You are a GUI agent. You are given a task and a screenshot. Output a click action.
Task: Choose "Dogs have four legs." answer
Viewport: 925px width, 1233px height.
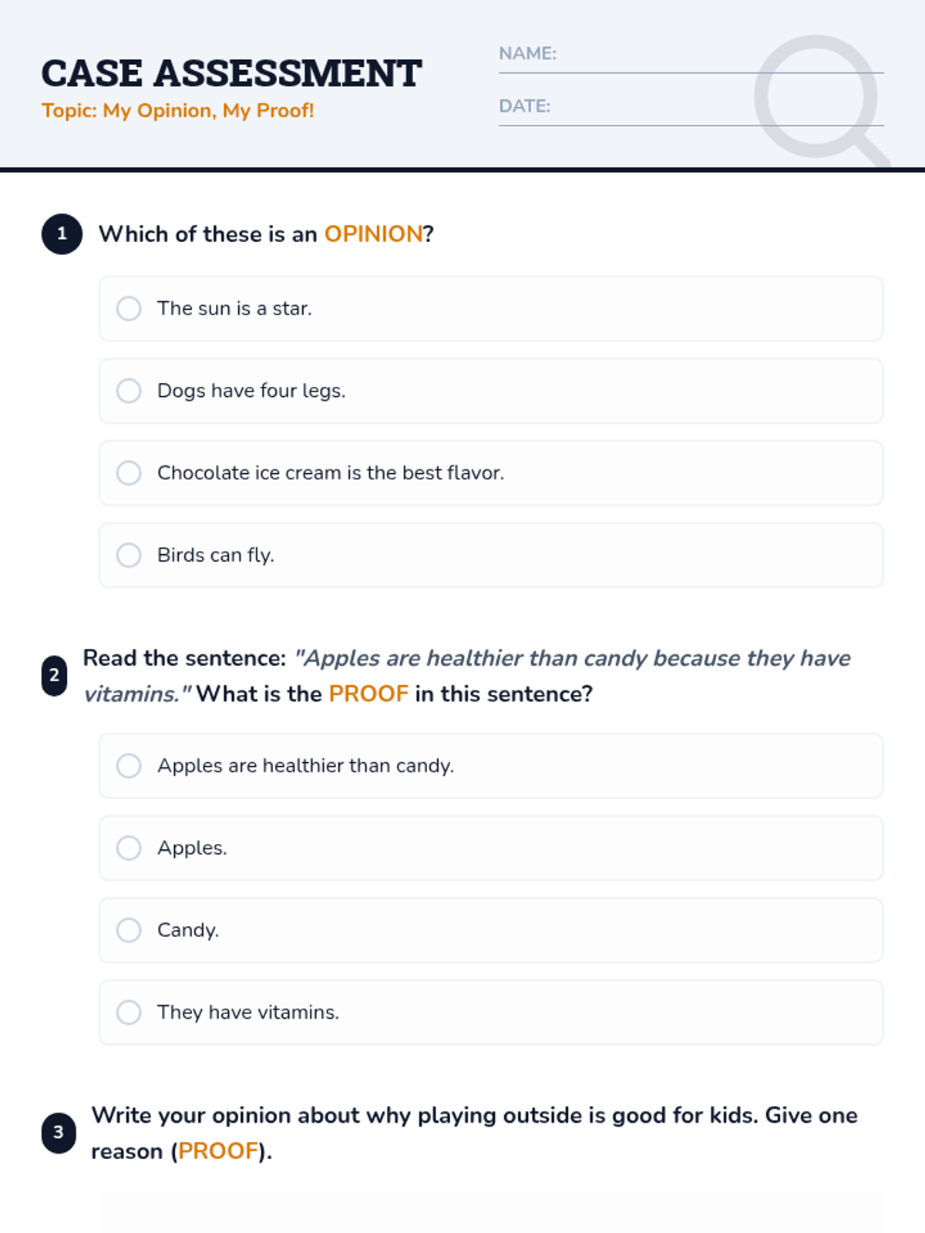(129, 391)
